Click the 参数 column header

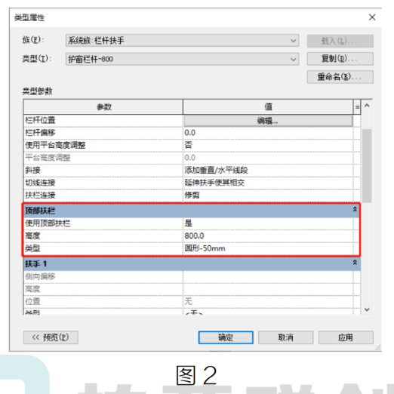[x=103, y=107]
